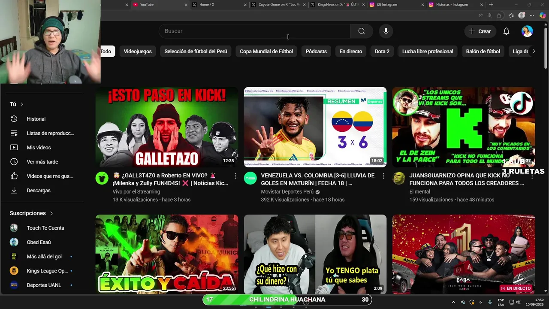Close the YouTube tab
549x309 pixels.
point(186,5)
